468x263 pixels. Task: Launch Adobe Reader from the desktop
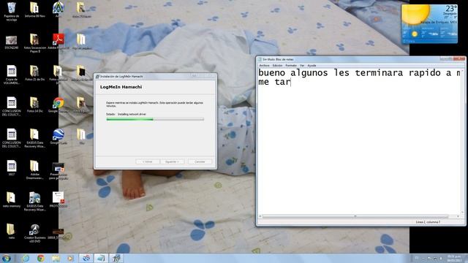[58, 42]
